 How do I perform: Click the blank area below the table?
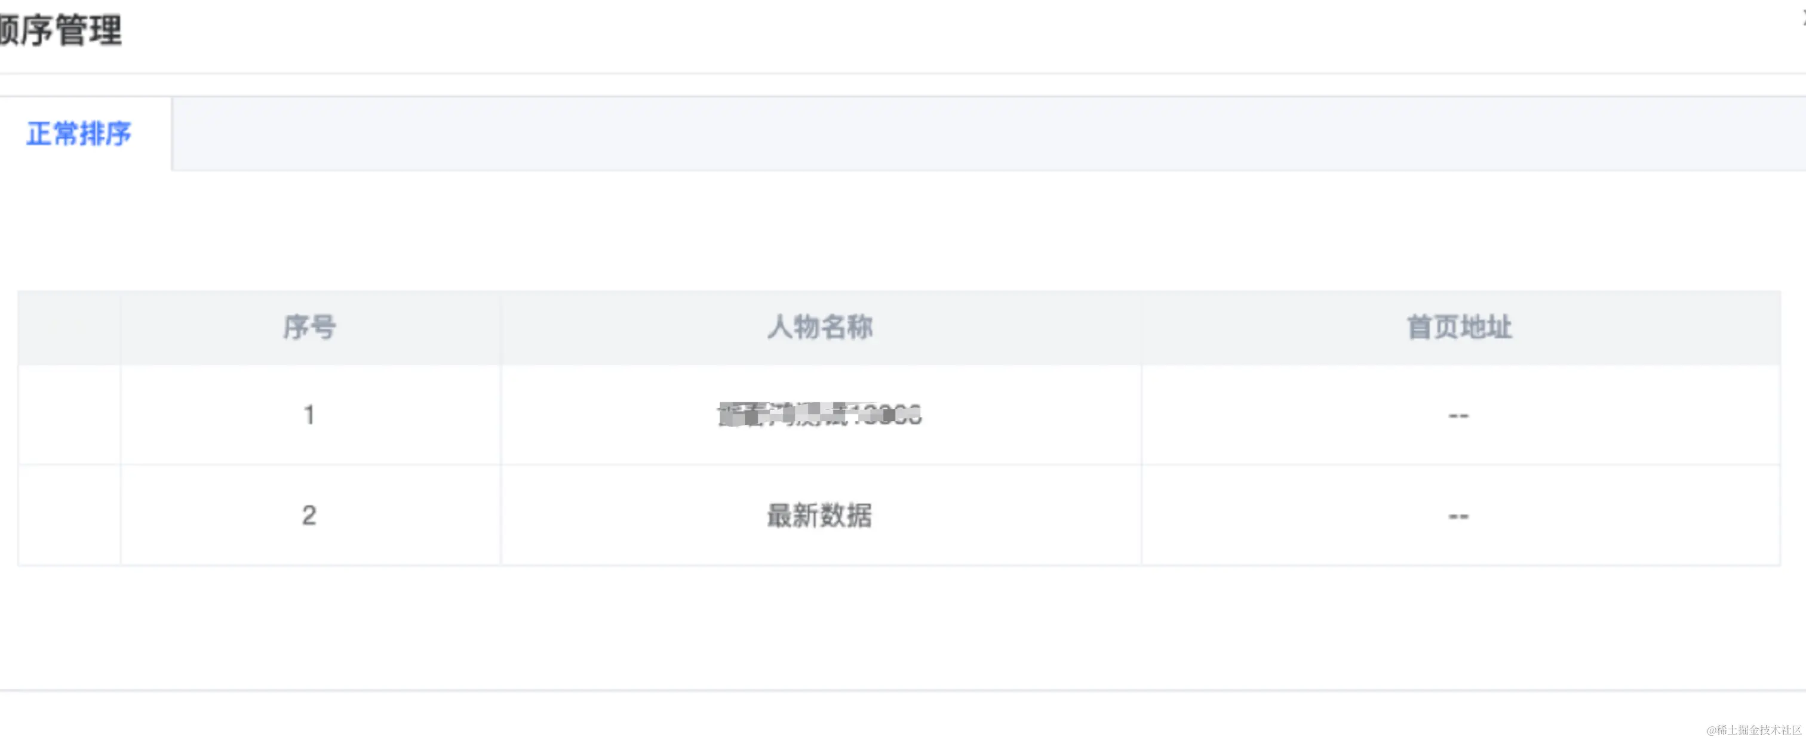tap(903, 627)
